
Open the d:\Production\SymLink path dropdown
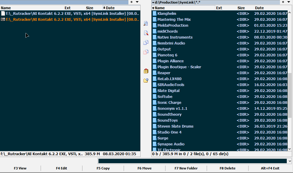153,2
